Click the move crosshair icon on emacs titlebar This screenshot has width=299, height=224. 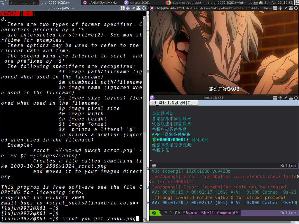click(x=280, y=97)
